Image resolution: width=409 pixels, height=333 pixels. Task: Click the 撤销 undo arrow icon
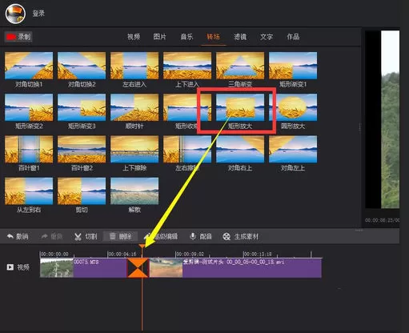pyautogui.click(x=10, y=236)
